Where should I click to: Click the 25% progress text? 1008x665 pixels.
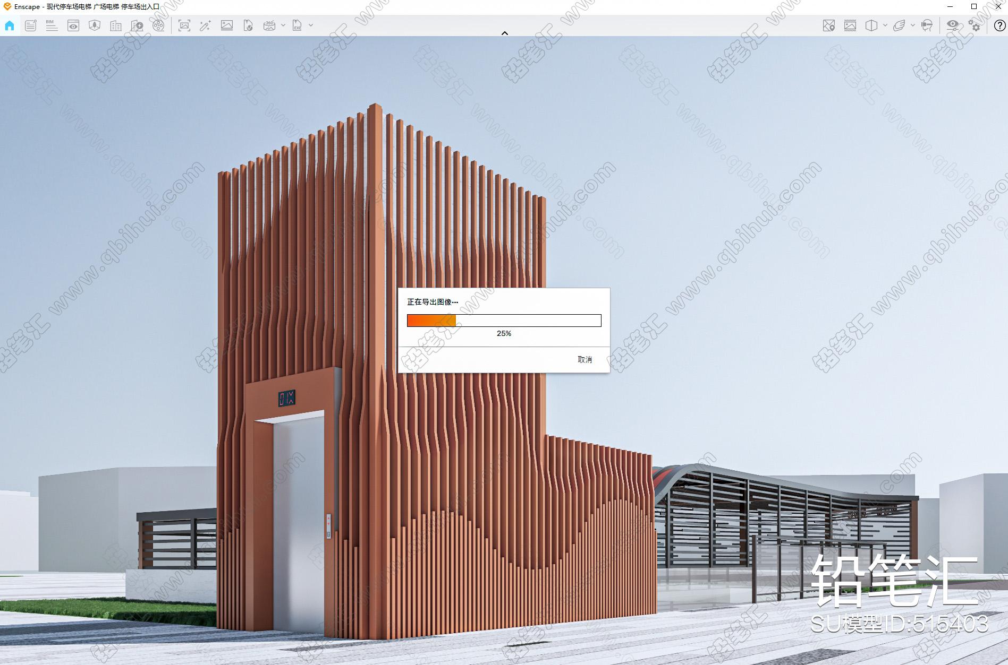(x=504, y=333)
